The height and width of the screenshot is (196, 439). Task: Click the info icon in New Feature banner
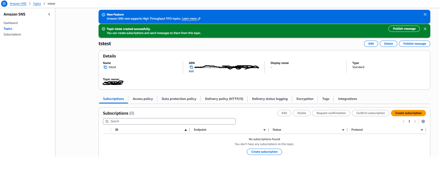pos(103,15)
